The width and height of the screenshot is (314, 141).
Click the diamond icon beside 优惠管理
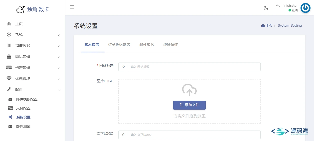coord(9,78)
